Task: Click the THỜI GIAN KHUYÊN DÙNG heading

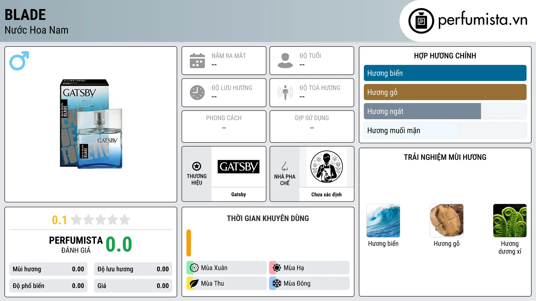Action: pos(268,218)
